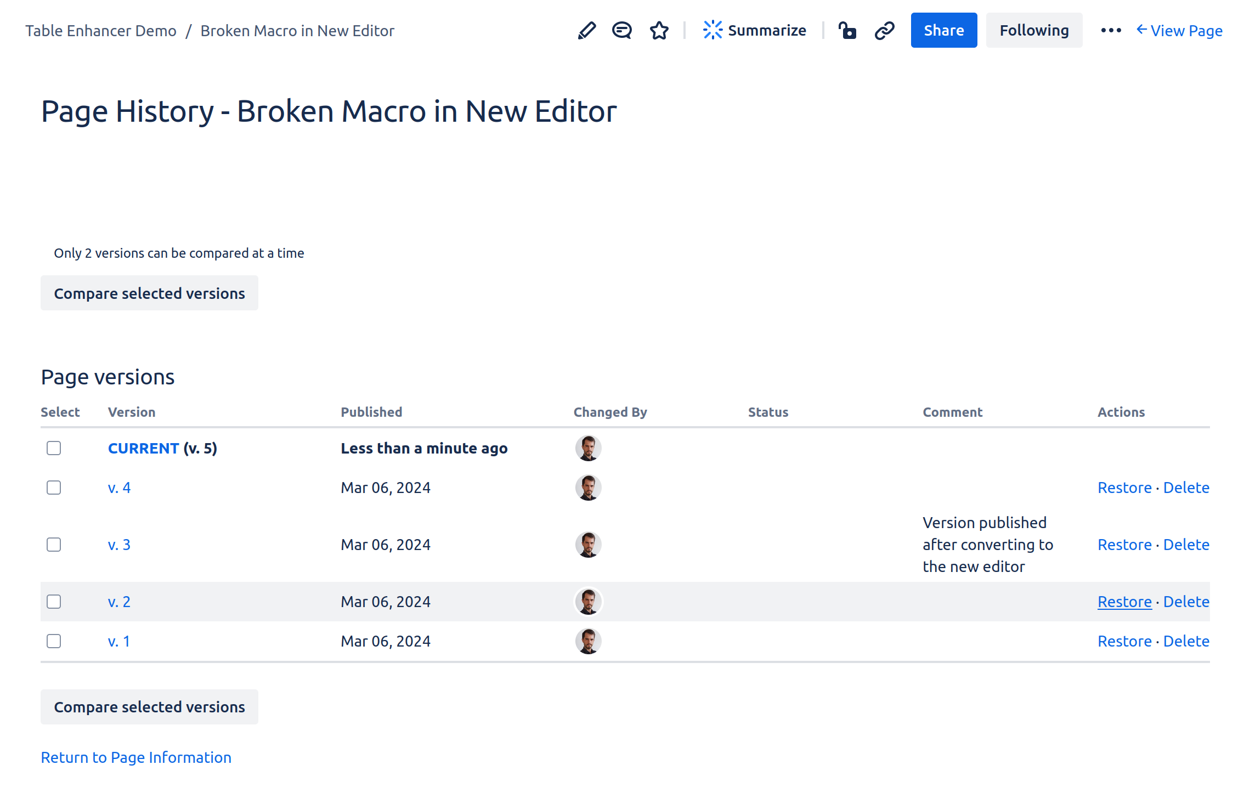Click the author avatar in v. 2 row
The width and height of the screenshot is (1244, 793).
coord(588,602)
